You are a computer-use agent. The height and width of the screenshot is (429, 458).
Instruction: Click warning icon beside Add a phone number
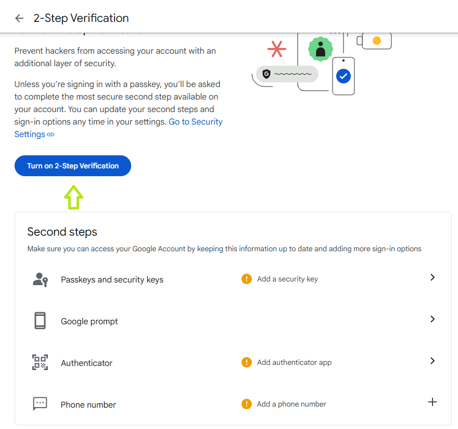[247, 404]
